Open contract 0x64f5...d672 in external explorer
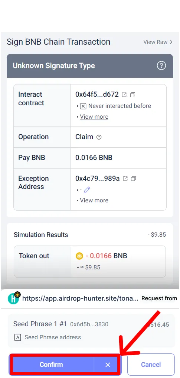 (x=124, y=95)
